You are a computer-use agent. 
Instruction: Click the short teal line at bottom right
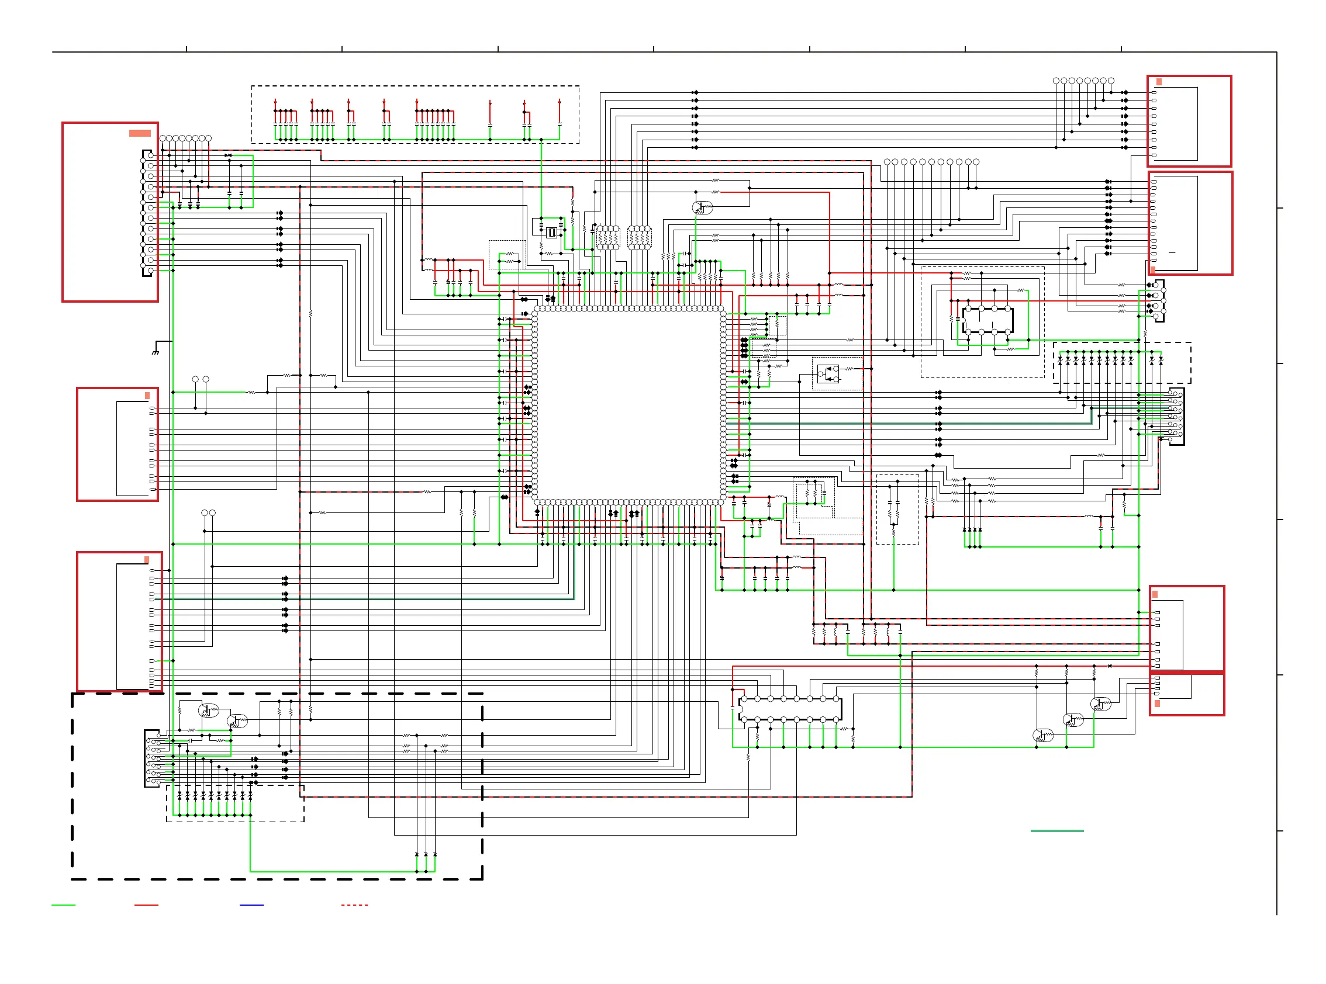[1057, 831]
